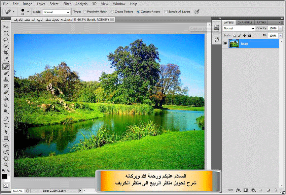Switch to the Channels tab
Screen dimensions: 286x195
coord(245,23)
